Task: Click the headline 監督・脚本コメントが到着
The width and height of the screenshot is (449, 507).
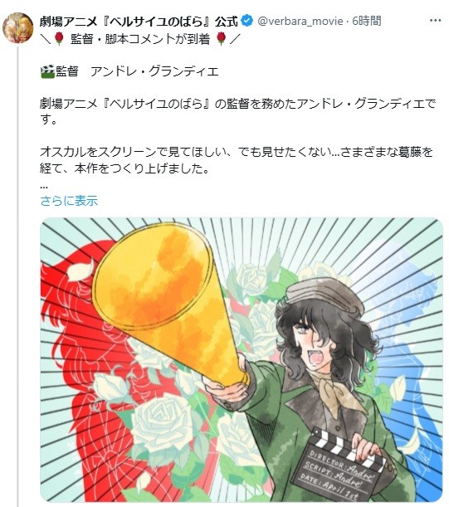Action: (140, 39)
